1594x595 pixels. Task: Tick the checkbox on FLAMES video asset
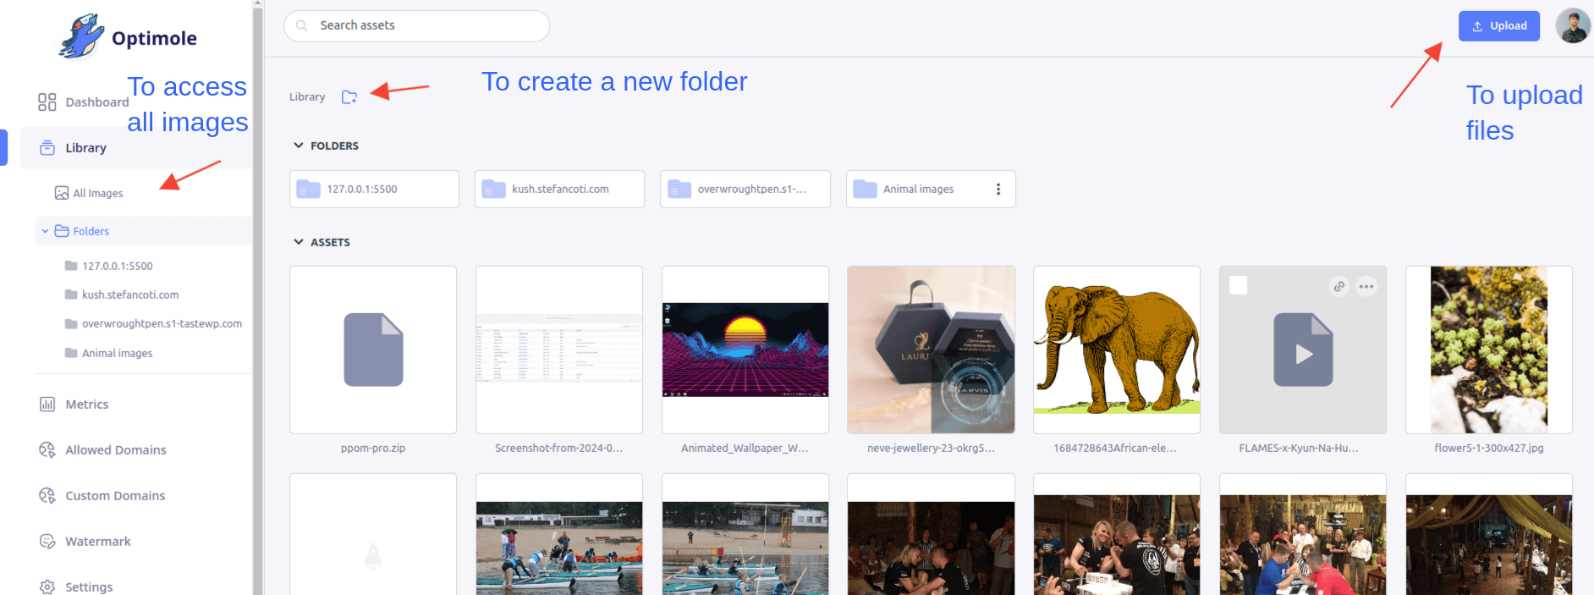click(x=1238, y=286)
